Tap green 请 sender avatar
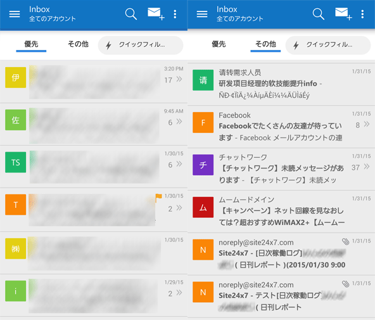This screenshot has height=320, width=375. pyautogui.click(x=203, y=80)
